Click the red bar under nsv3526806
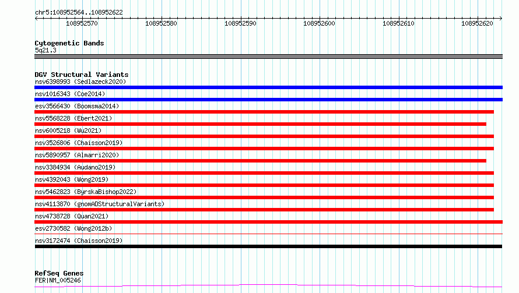The image size is (519, 293). pyautogui.click(x=264, y=149)
